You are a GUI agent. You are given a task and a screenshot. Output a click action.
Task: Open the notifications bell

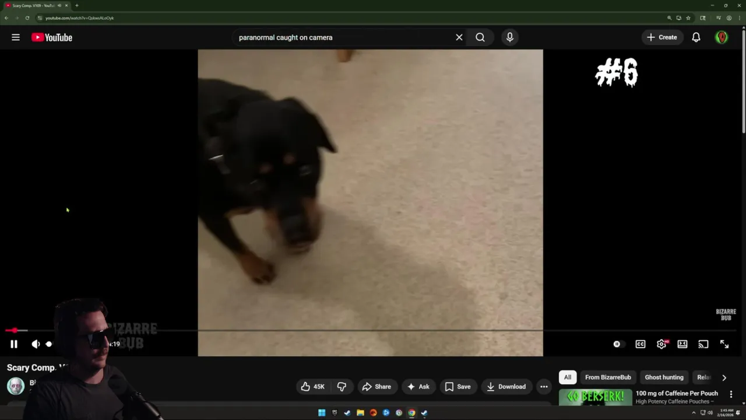coord(696,37)
